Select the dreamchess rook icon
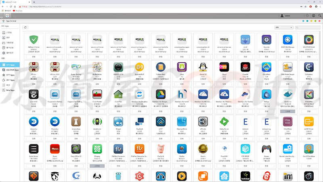Screen dimensions: 323x182 click(76, 122)
